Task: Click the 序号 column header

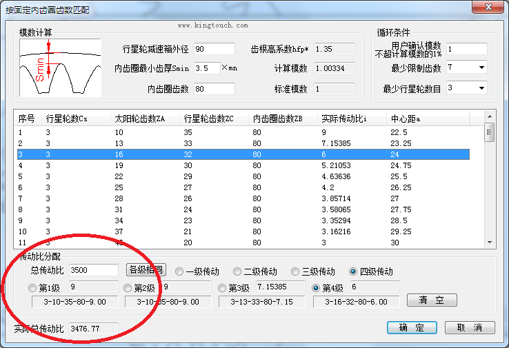Action: pos(28,119)
